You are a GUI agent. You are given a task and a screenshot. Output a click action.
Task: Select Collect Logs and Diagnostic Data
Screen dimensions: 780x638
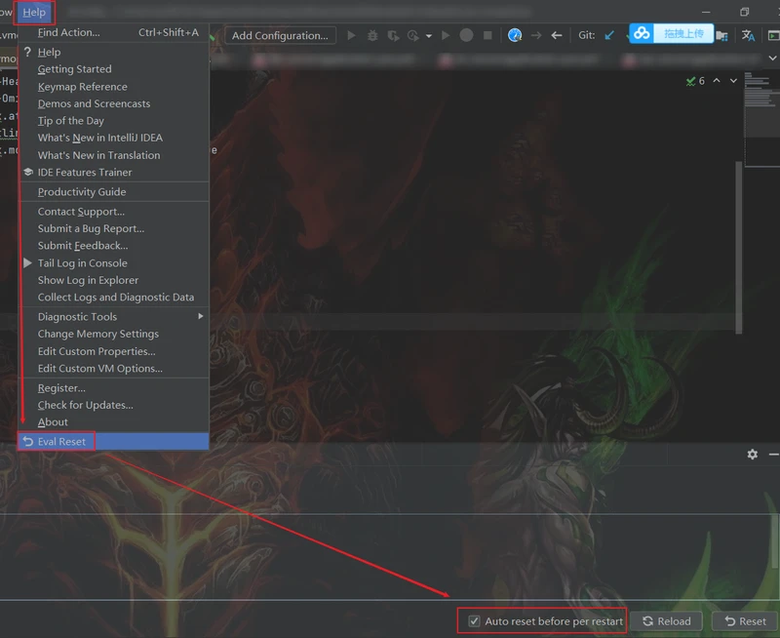point(114,298)
